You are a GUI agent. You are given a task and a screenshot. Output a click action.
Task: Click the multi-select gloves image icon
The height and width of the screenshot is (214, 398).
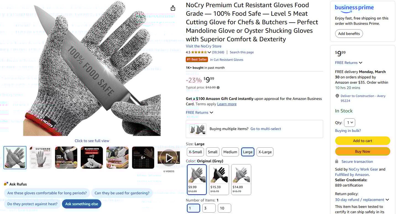(x=198, y=129)
